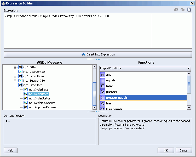Click the inp1:OrderPrice element icon
Image resolution: width=196 pixels, height=157 pixels.
26,94
